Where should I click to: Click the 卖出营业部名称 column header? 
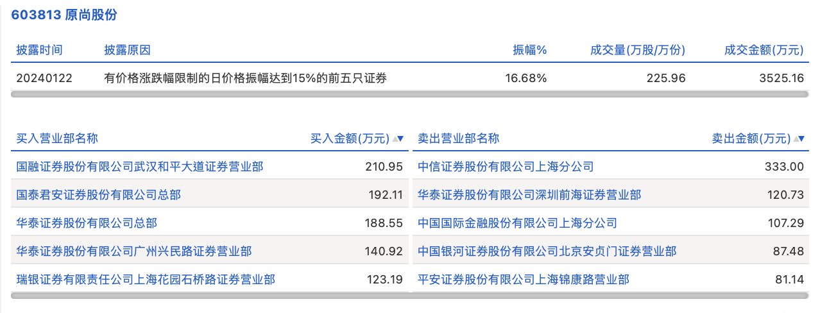(x=458, y=139)
